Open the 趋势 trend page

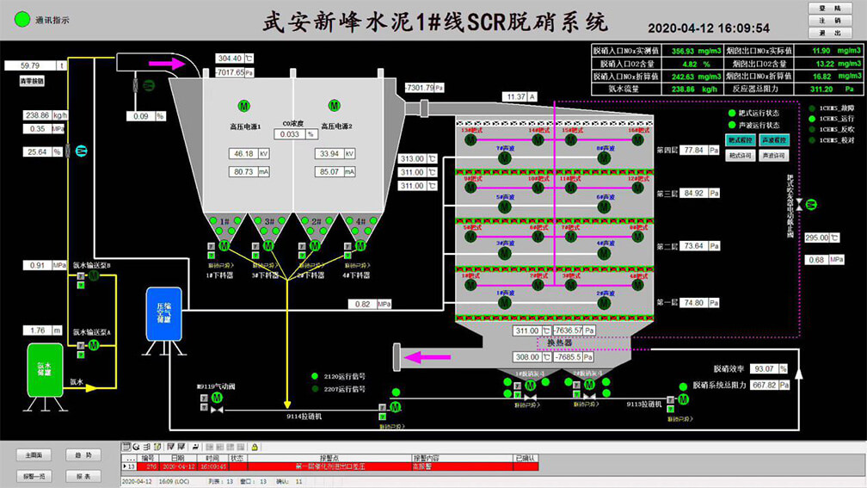pos(83,454)
